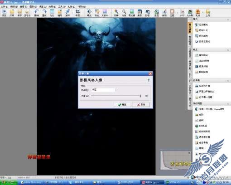
Task: Open the 文件 menu
Action: pos(5,7)
